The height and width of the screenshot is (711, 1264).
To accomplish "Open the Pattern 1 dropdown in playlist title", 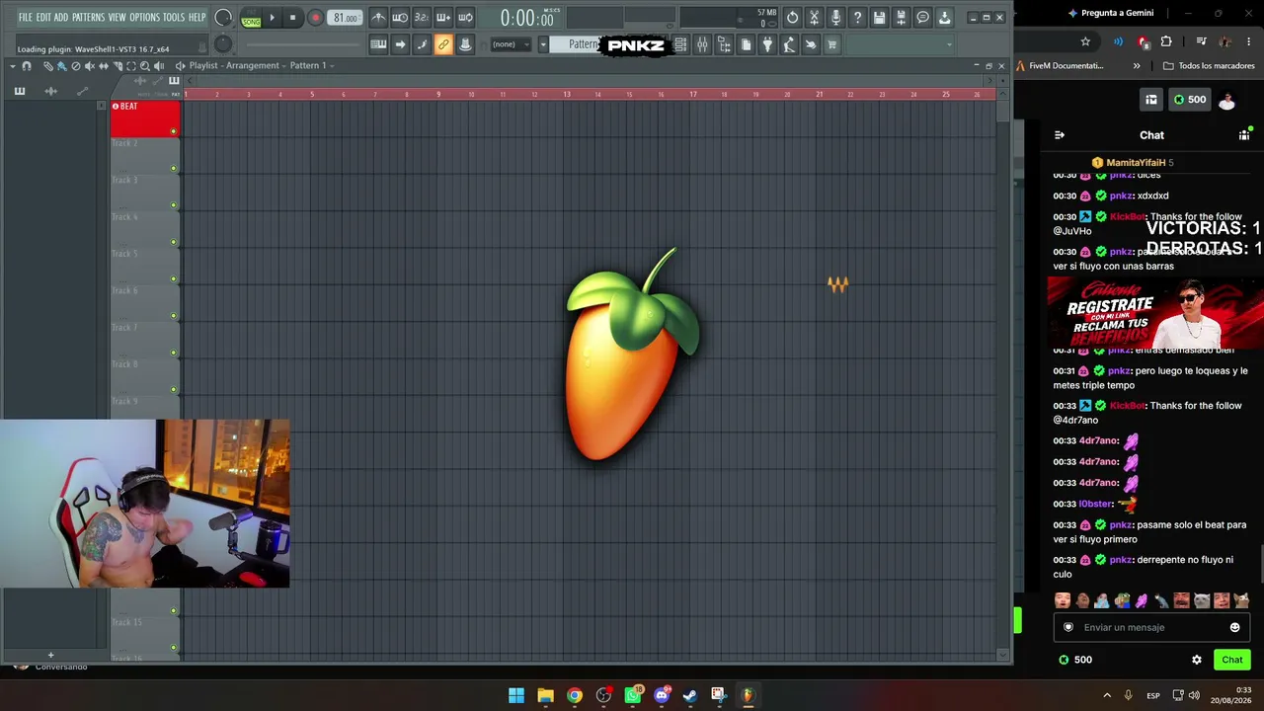I will click(311, 66).
